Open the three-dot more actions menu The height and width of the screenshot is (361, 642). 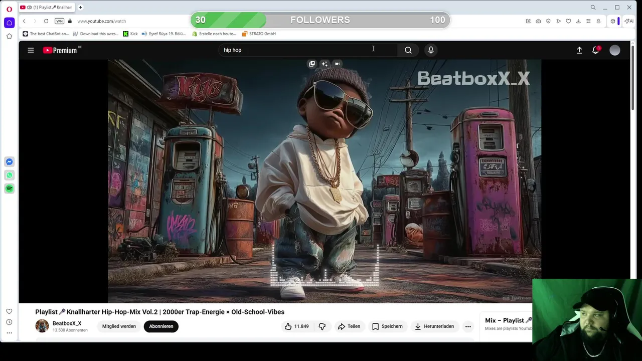click(x=468, y=326)
